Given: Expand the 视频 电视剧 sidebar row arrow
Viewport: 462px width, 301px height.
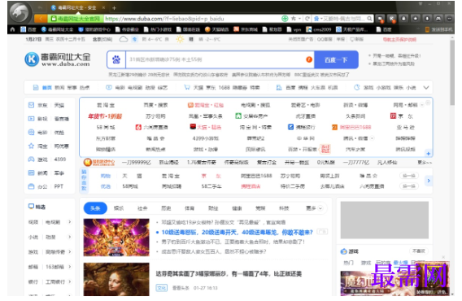Looking at the screenshot, I should pos(70,222).
